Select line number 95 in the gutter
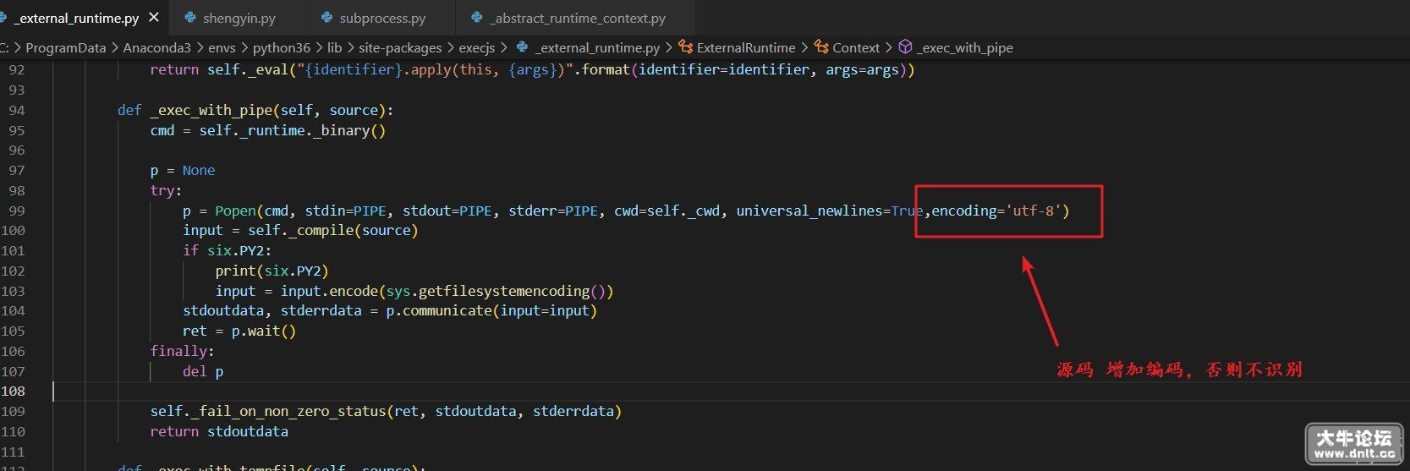Viewport: 1410px width, 471px height. 17,130
